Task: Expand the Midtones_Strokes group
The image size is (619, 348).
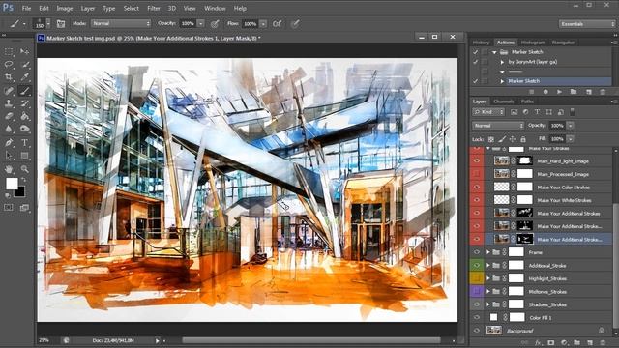Action: (x=488, y=291)
